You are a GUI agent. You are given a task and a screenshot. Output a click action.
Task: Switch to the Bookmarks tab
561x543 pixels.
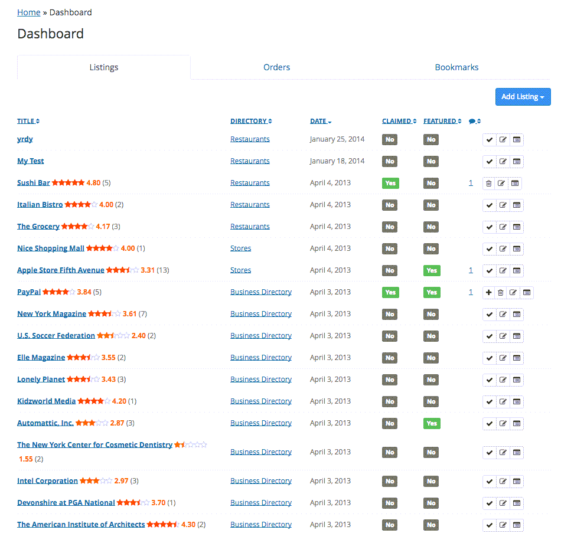point(456,67)
